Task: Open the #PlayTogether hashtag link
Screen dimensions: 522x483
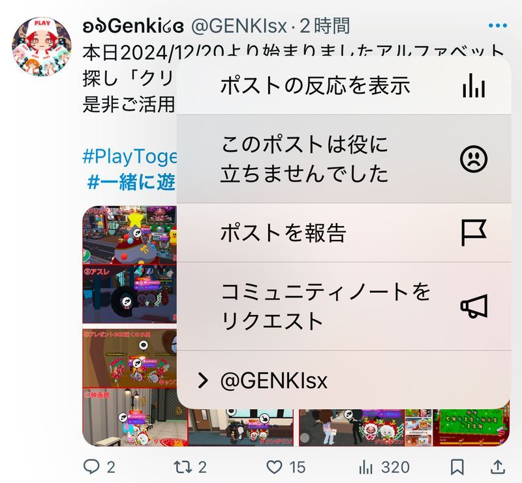Action: pos(129,156)
